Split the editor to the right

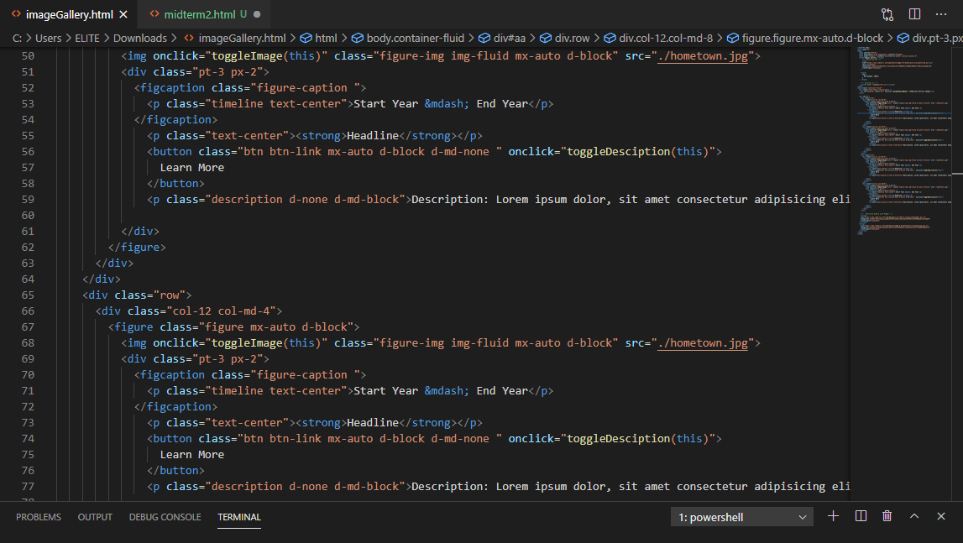tap(914, 14)
